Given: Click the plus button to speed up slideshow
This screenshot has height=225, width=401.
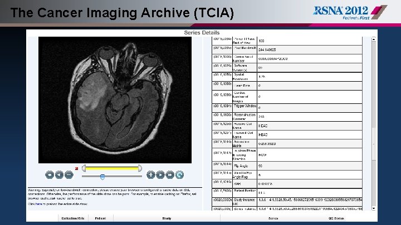Looking at the screenshot, I should (x=150, y=175).
